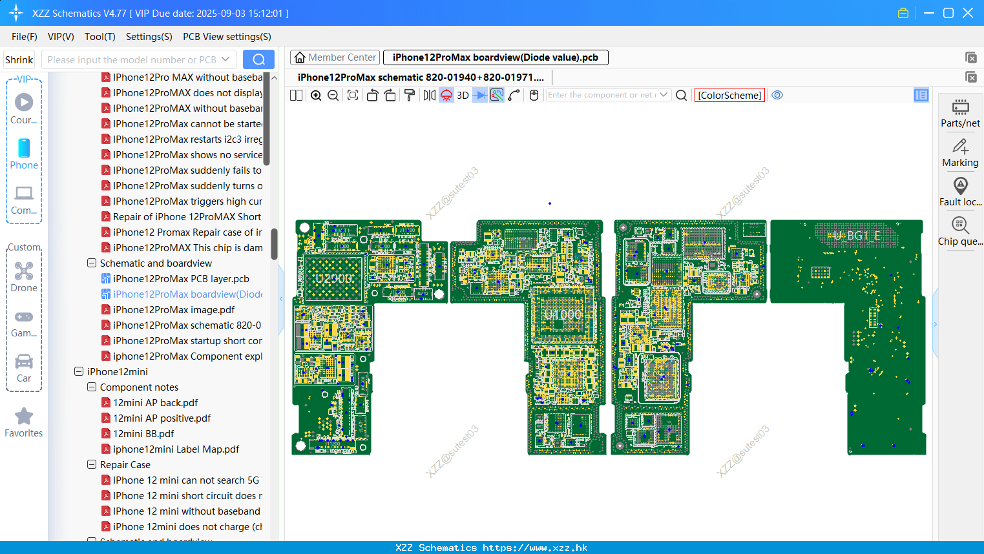Rotate the board counterclockwise

372,95
